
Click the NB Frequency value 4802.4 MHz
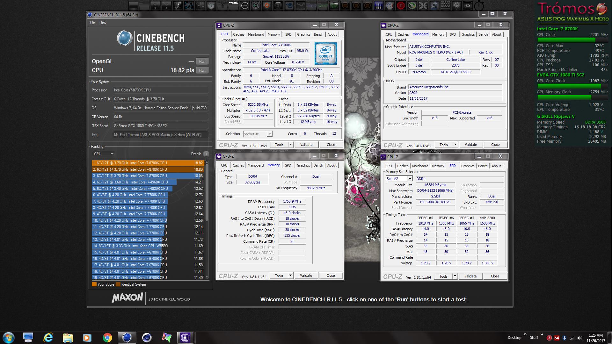point(316,188)
